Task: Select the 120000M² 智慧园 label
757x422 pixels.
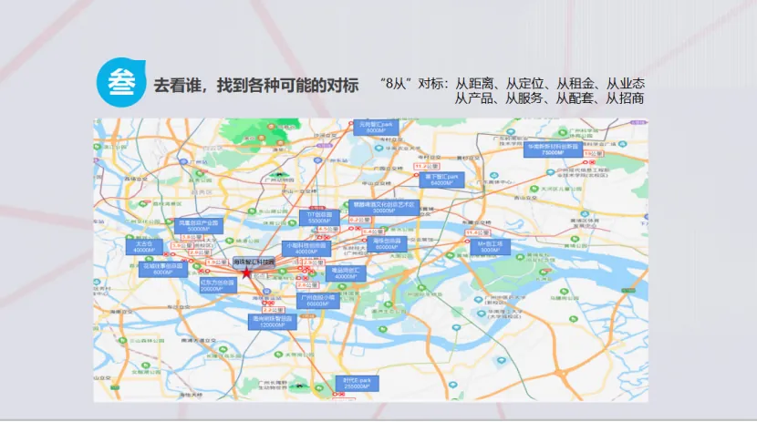Action: (x=273, y=322)
